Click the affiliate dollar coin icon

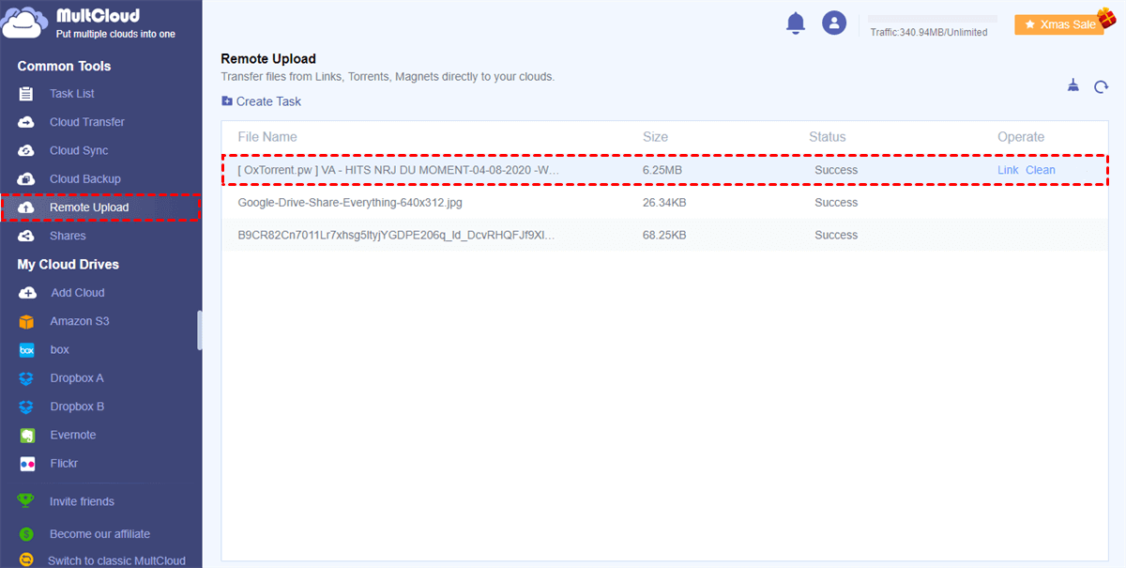[x=27, y=533]
